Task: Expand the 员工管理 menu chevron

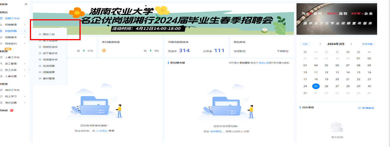Action: tap(25, 64)
